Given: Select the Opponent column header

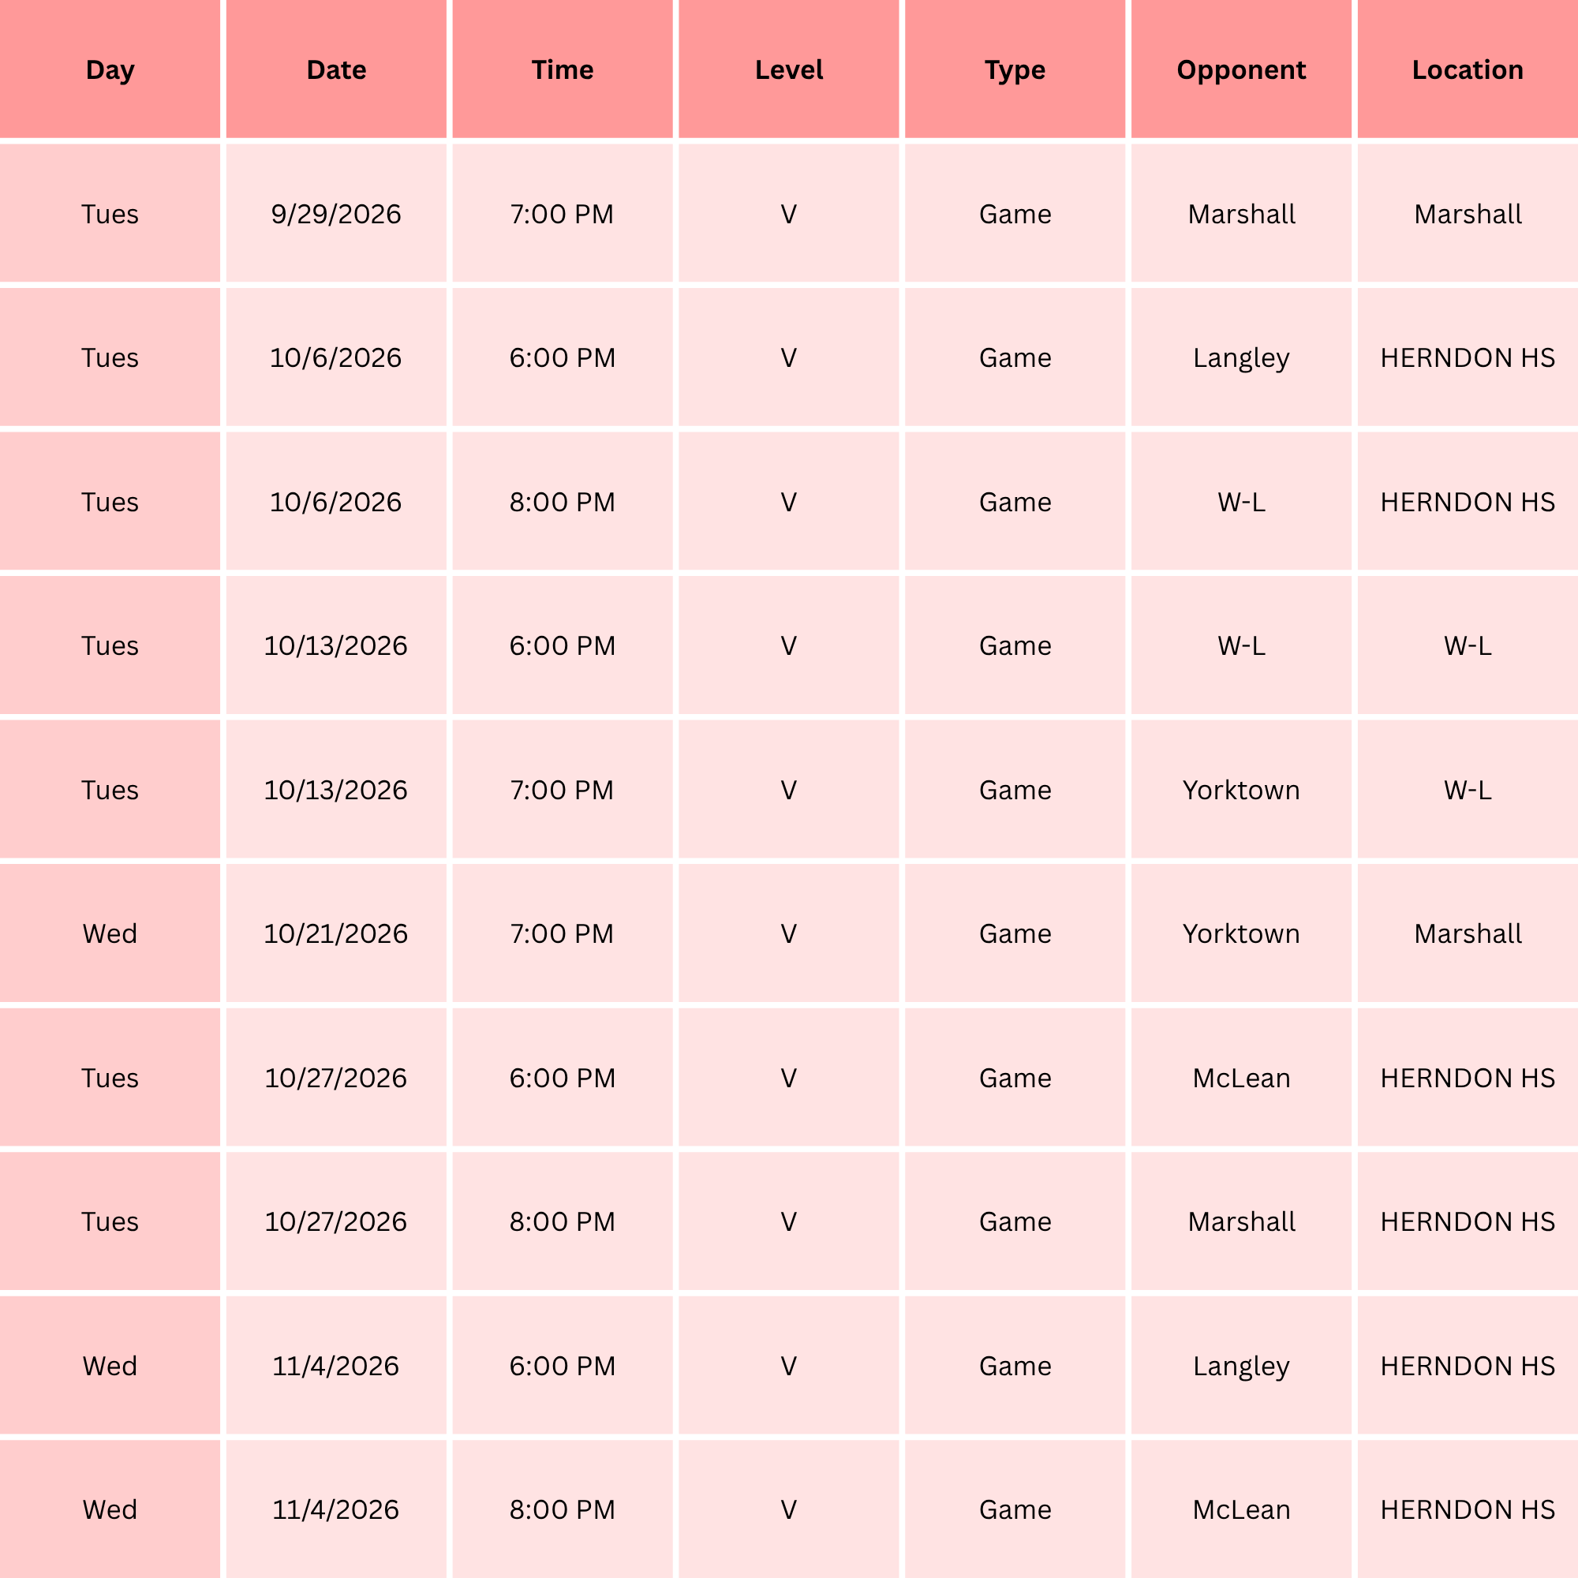Looking at the screenshot, I should click(x=1240, y=69).
